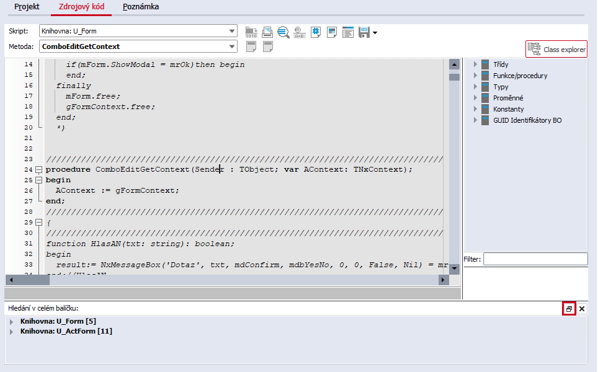598x372 pixels.
Task: Click the Filter input field
Action: point(535,259)
